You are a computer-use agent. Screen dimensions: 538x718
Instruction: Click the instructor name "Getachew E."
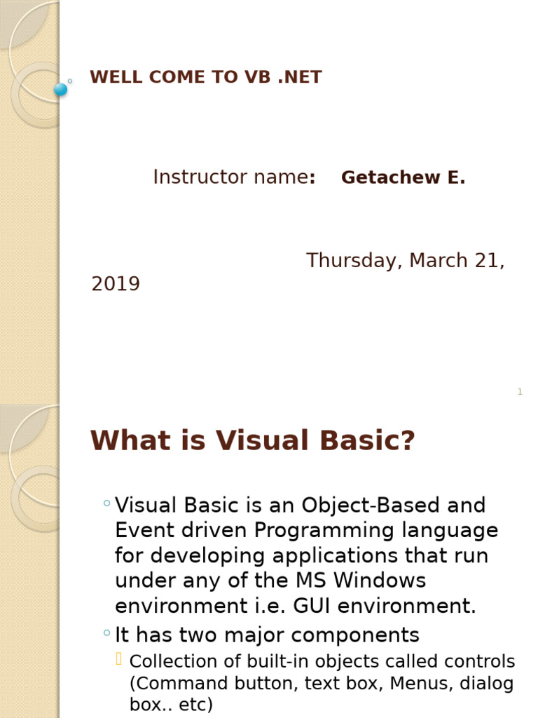click(x=403, y=178)
